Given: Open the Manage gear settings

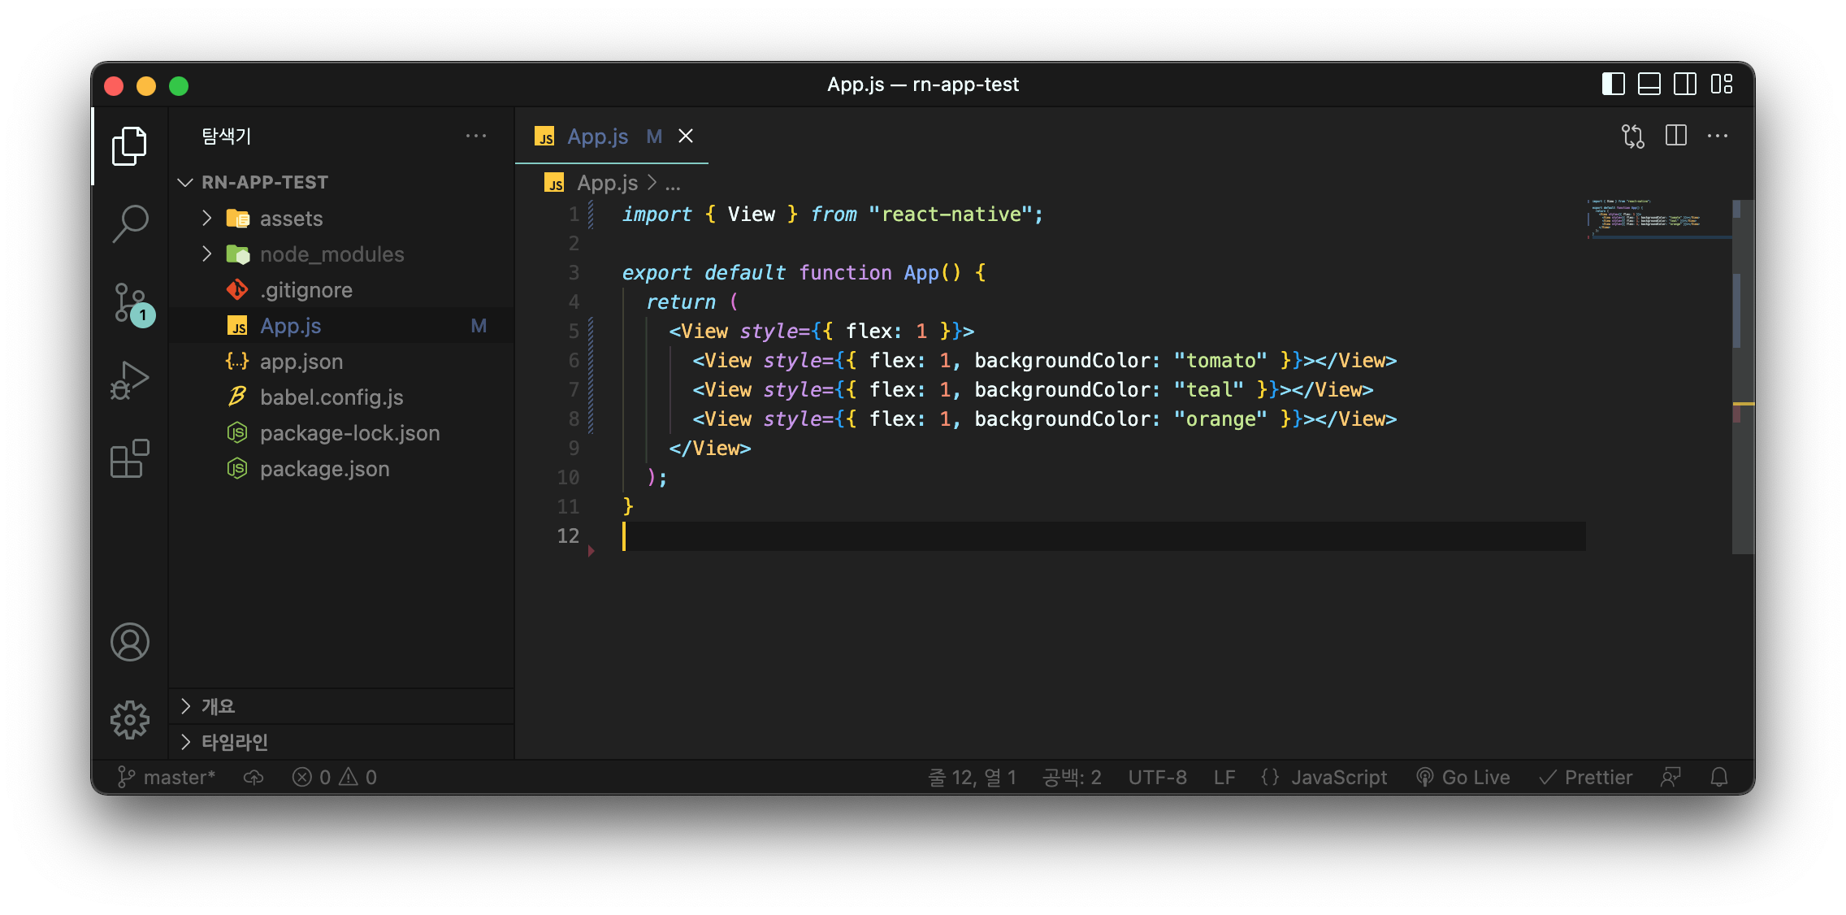Looking at the screenshot, I should (130, 720).
